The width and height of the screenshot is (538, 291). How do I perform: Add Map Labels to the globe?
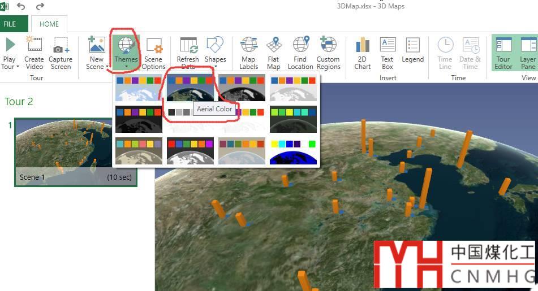[248, 53]
